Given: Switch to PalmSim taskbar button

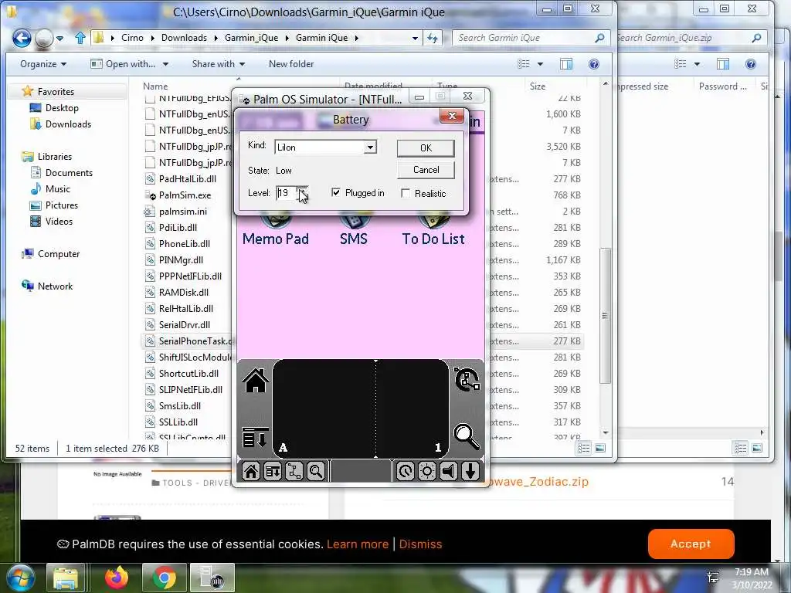Looking at the screenshot, I should click(x=212, y=578).
